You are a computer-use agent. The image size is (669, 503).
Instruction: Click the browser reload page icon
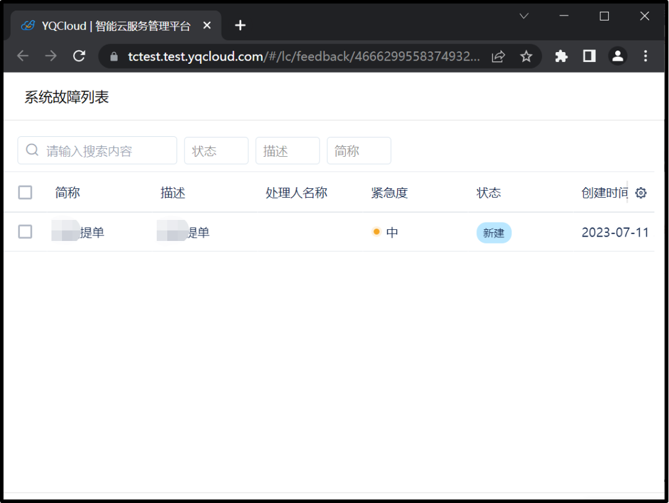pos(79,56)
